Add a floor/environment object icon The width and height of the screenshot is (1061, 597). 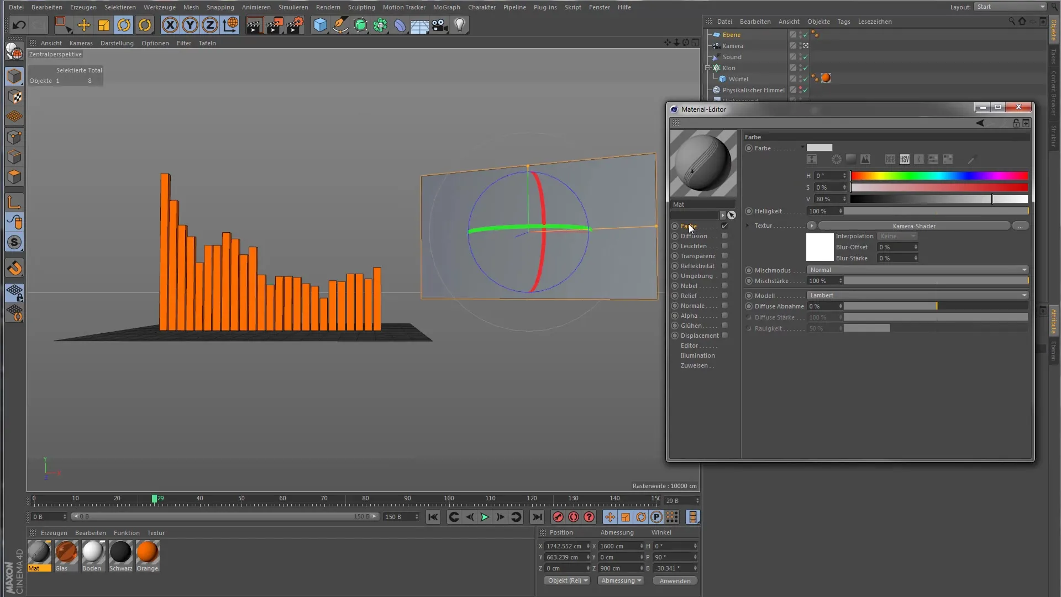click(420, 25)
